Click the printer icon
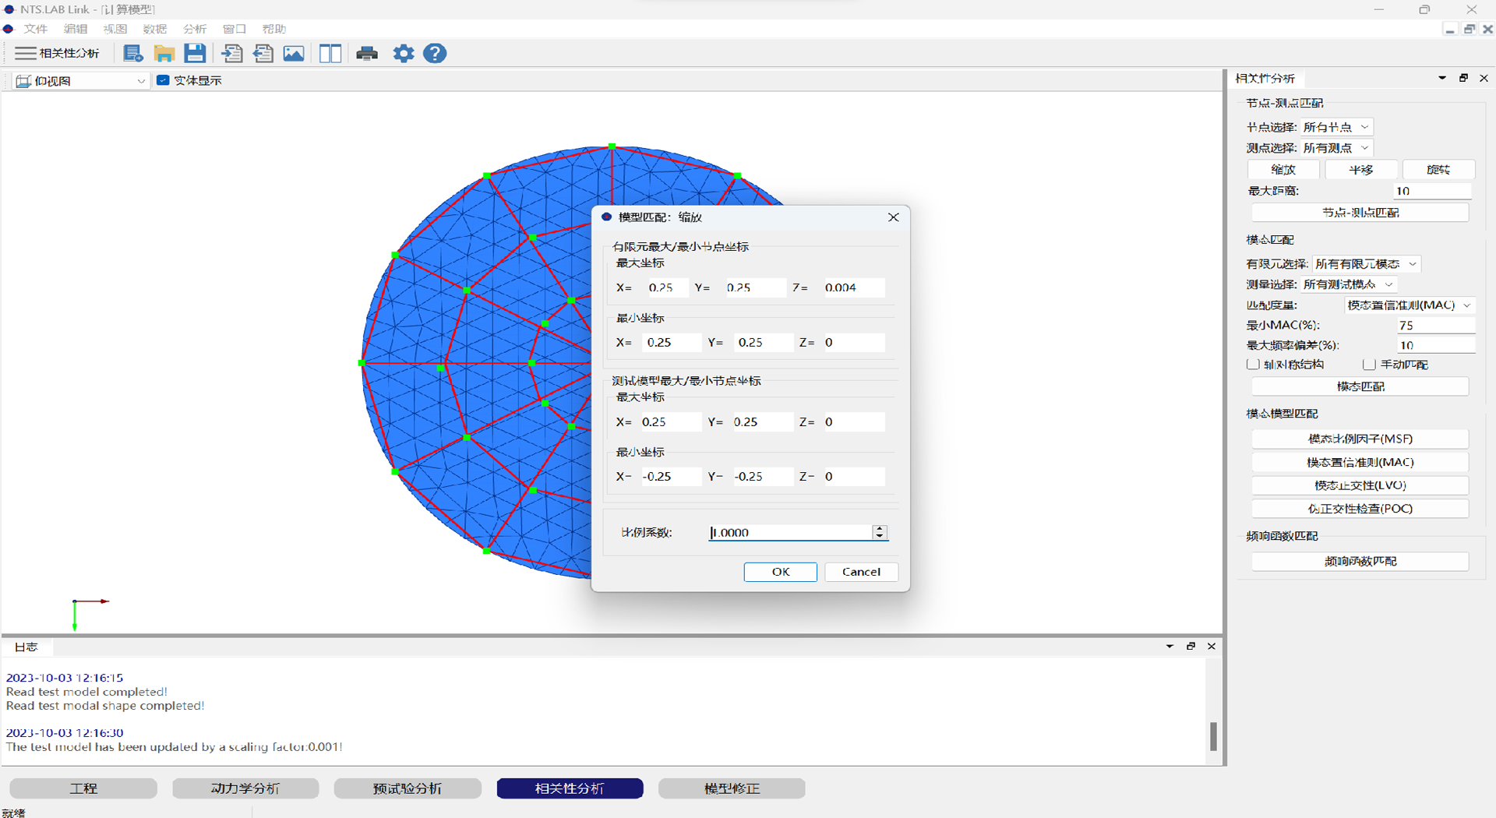This screenshot has height=818, width=1496. (x=367, y=53)
